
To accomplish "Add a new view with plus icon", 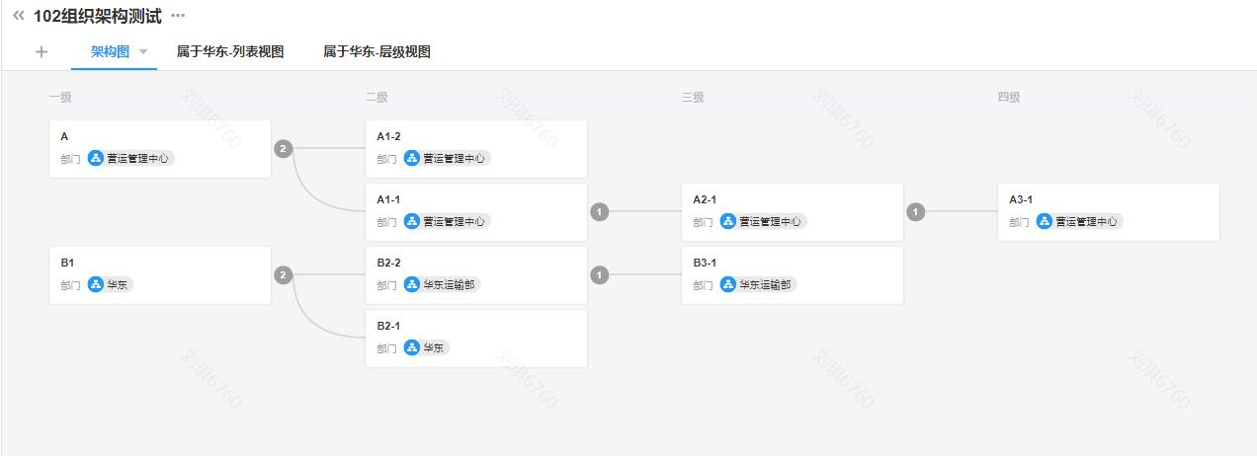I will point(41,52).
